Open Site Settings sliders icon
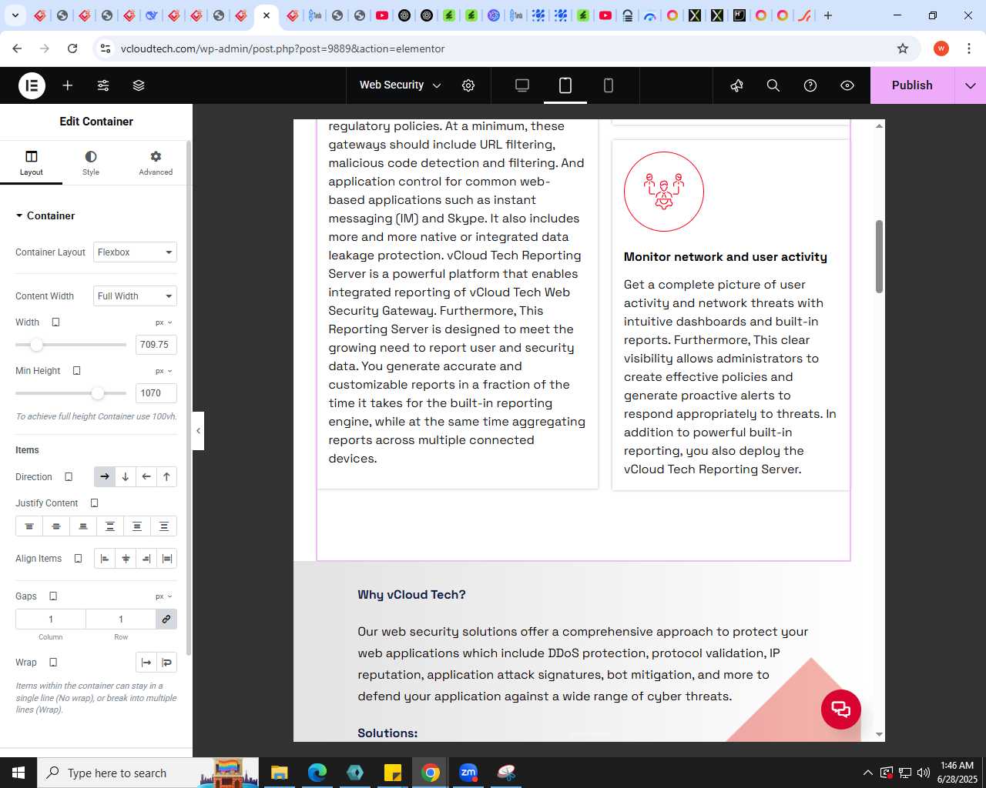 pyautogui.click(x=103, y=85)
